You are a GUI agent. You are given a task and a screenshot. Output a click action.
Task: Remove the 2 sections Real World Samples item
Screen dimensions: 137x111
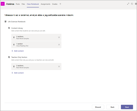tap(59, 37)
